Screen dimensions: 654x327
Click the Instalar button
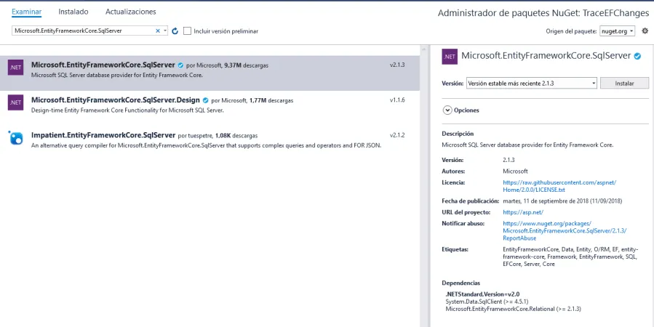pyautogui.click(x=624, y=83)
